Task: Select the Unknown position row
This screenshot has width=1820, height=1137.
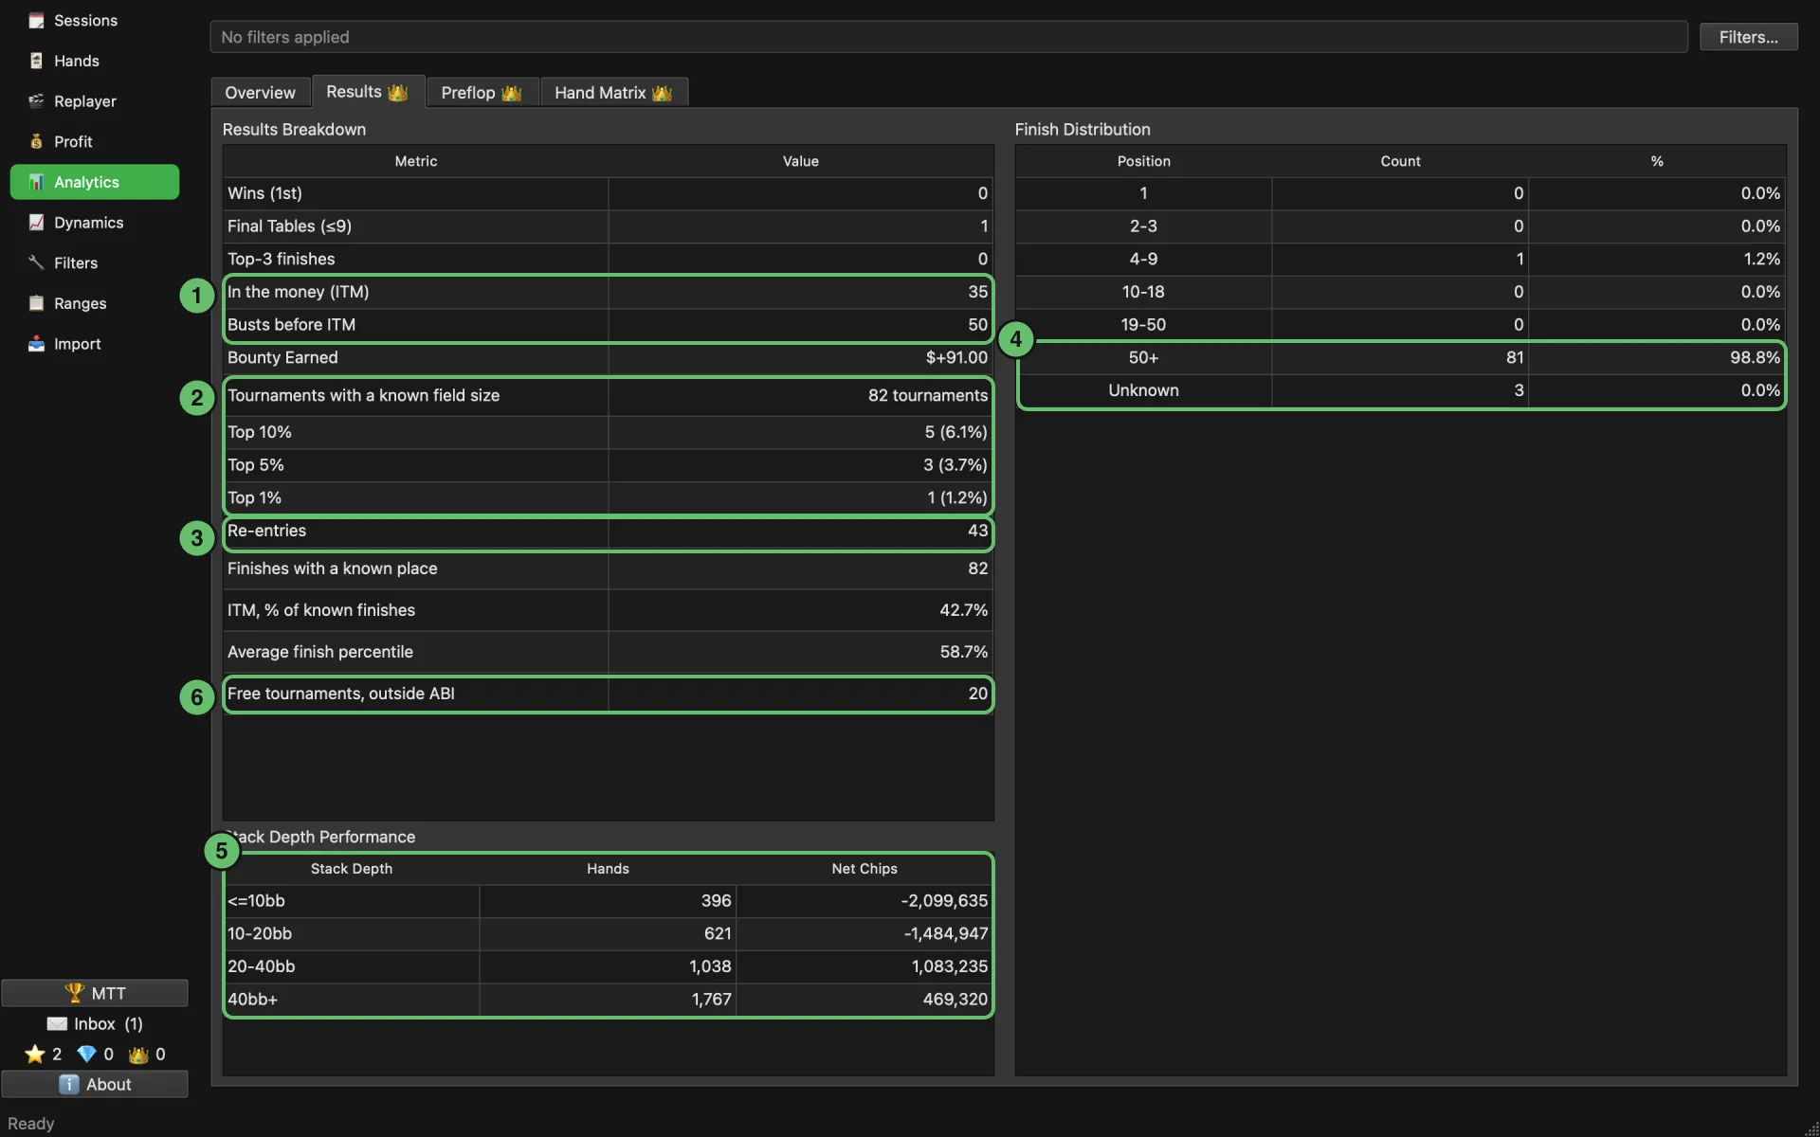Action: [x=1401, y=390]
